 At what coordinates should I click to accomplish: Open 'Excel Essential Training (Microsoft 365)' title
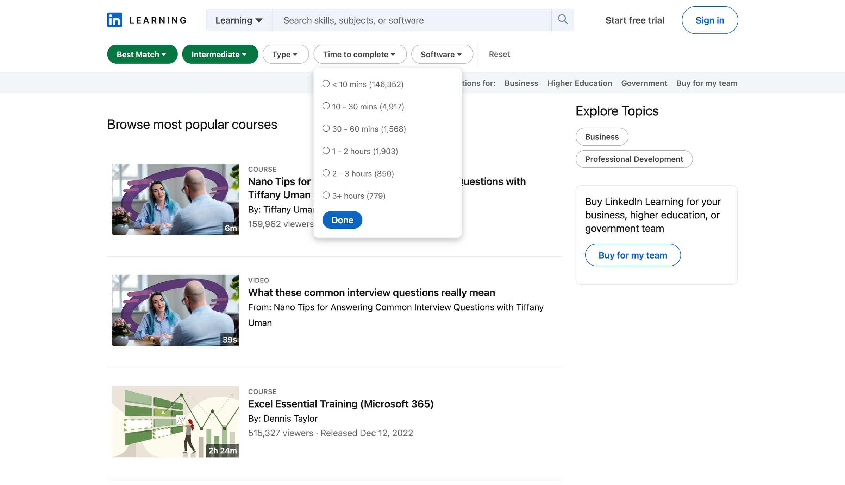click(340, 404)
